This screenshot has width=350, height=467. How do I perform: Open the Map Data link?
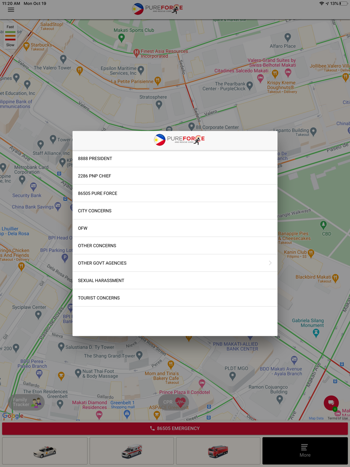pyautogui.click(x=316, y=418)
